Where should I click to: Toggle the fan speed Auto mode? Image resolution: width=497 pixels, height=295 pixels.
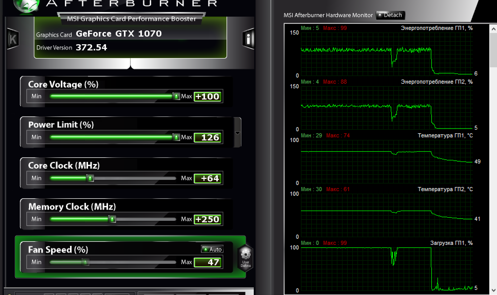coord(212,249)
